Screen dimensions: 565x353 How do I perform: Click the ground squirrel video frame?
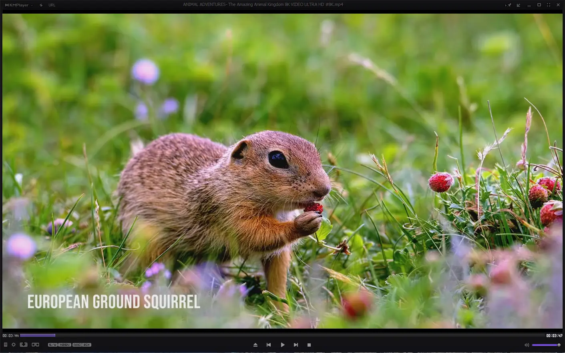282,171
